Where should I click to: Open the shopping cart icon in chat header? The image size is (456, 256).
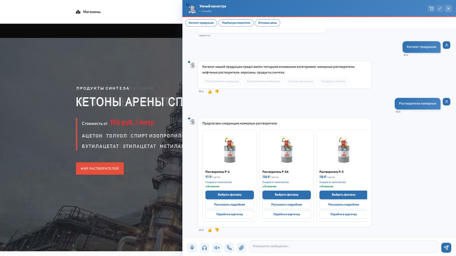point(431,8)
